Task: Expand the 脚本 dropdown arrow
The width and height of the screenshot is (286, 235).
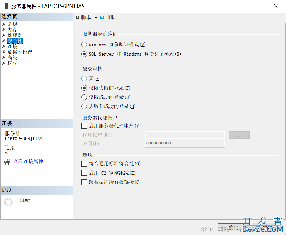Action: tap(96, 18)
